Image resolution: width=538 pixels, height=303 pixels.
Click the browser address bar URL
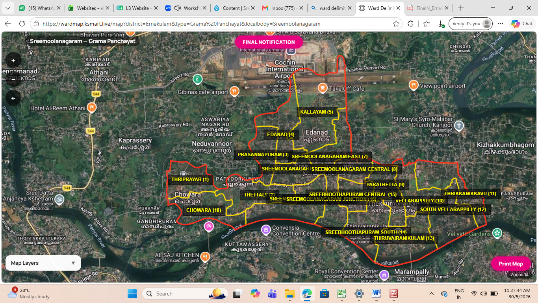(181, 24)
